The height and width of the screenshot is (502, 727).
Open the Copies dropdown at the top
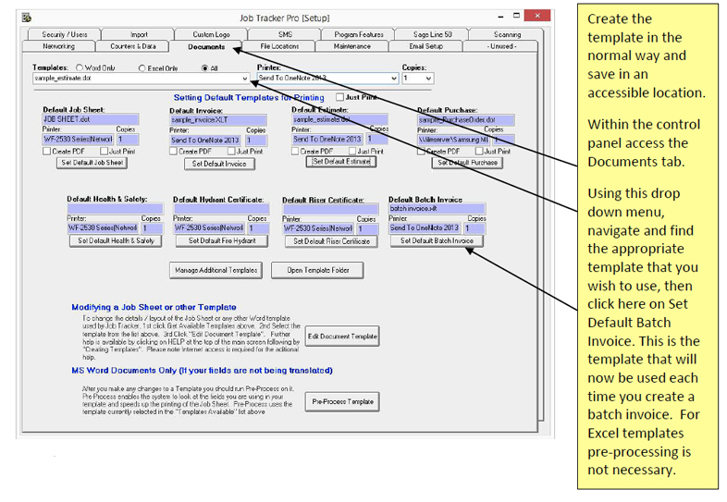click(x=417, y=79)
